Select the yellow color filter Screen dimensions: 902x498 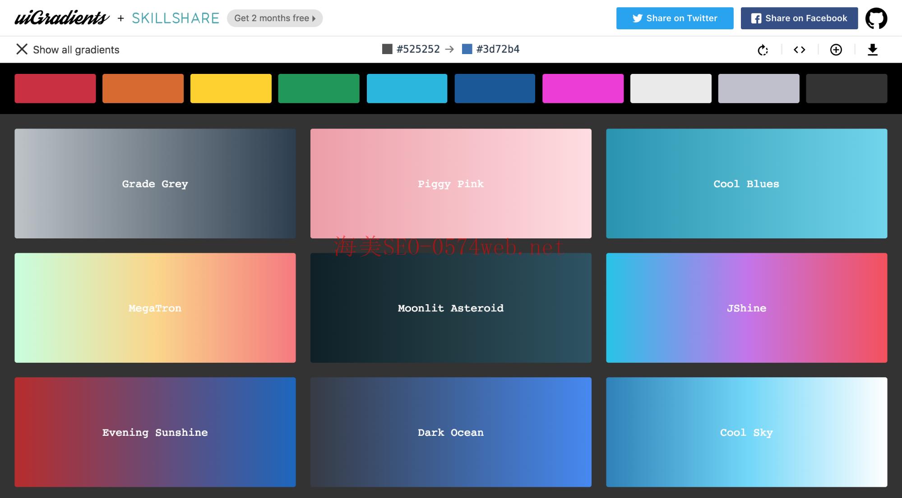tap(231, 88)
